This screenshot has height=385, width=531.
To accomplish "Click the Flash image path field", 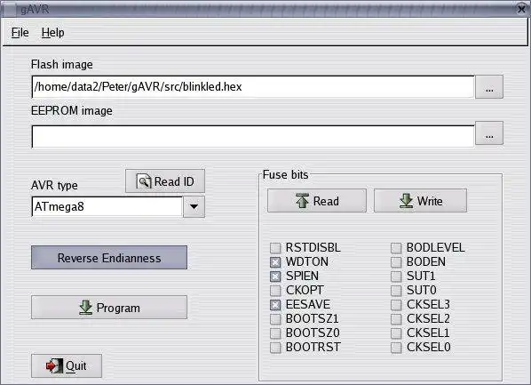I will click(253, 87).
